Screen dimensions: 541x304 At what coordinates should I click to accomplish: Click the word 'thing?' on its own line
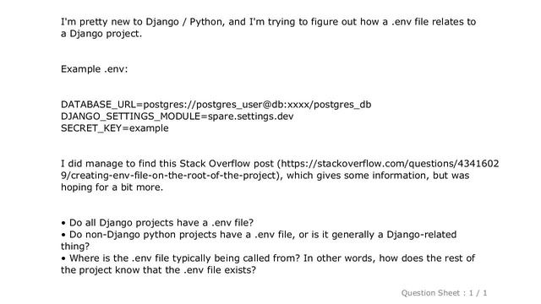(75, 247)
